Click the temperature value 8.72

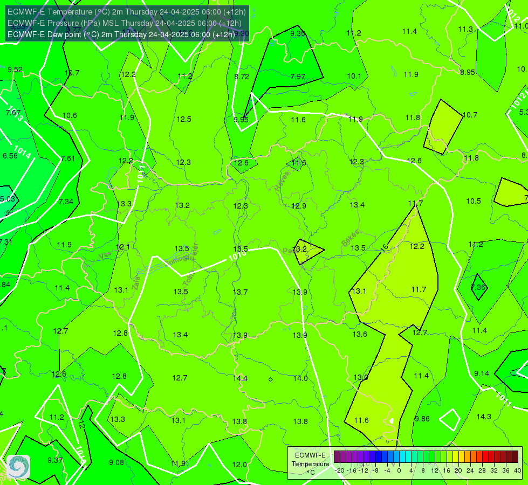242,77
